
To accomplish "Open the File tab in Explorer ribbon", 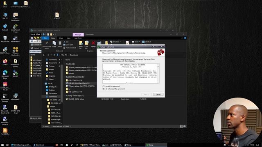I will point(45,38).
